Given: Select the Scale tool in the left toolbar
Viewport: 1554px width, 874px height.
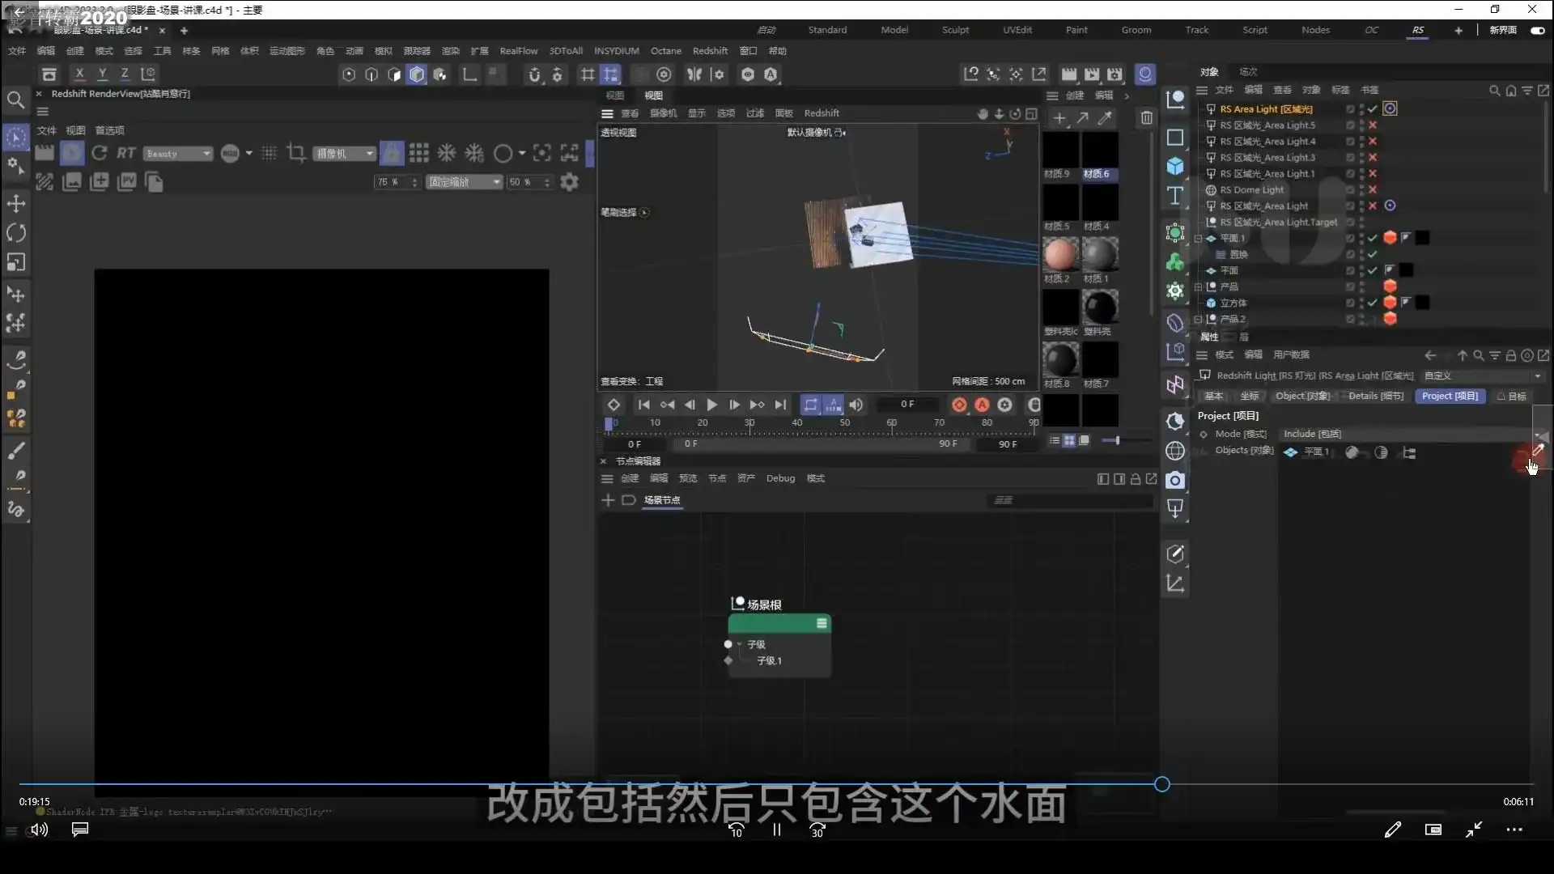Looking at the screenshot, I should [16, 262].
